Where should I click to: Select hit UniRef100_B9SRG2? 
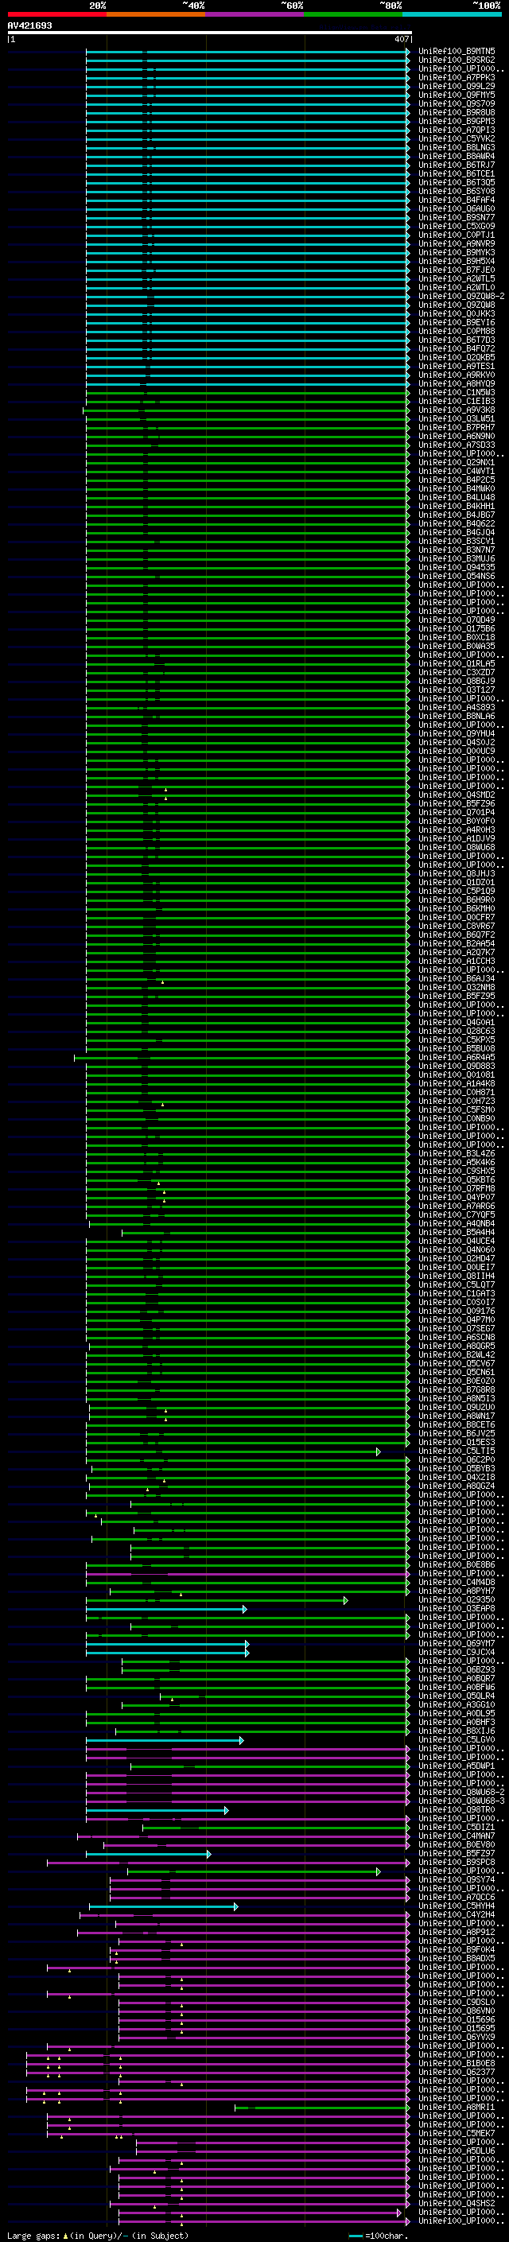tap(457, 60)
